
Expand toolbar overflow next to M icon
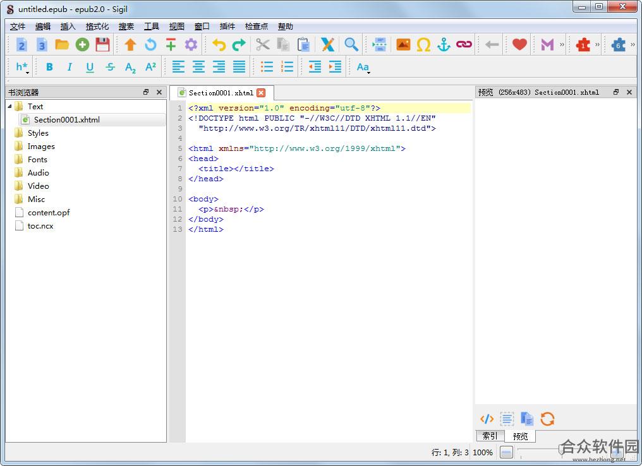[562, 45]
